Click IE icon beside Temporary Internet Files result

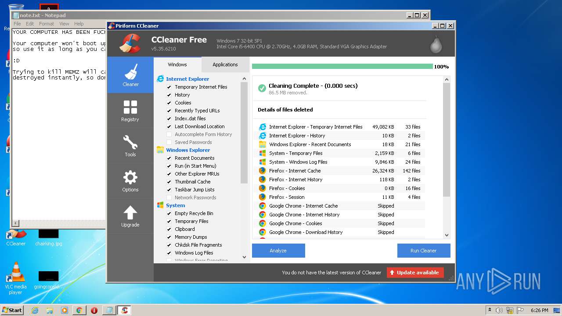click(x=263, y=127)
